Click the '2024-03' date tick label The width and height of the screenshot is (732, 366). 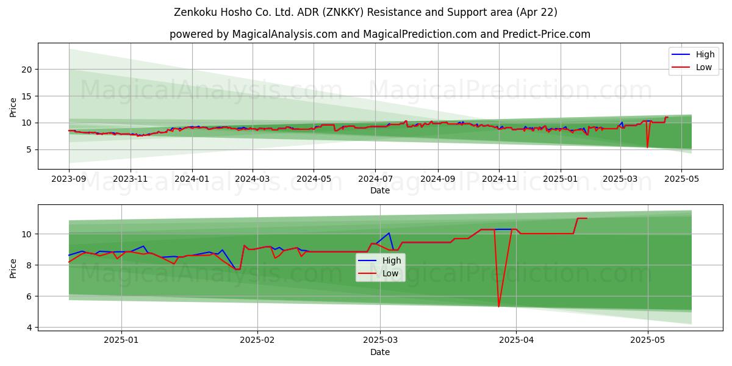253,179
